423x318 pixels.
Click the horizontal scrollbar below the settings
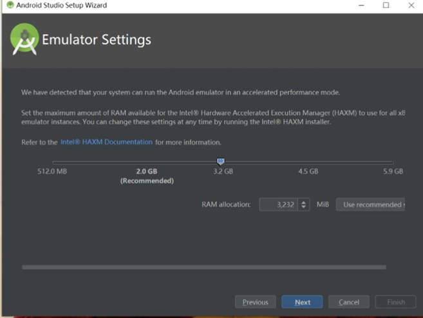coord(204,267)
